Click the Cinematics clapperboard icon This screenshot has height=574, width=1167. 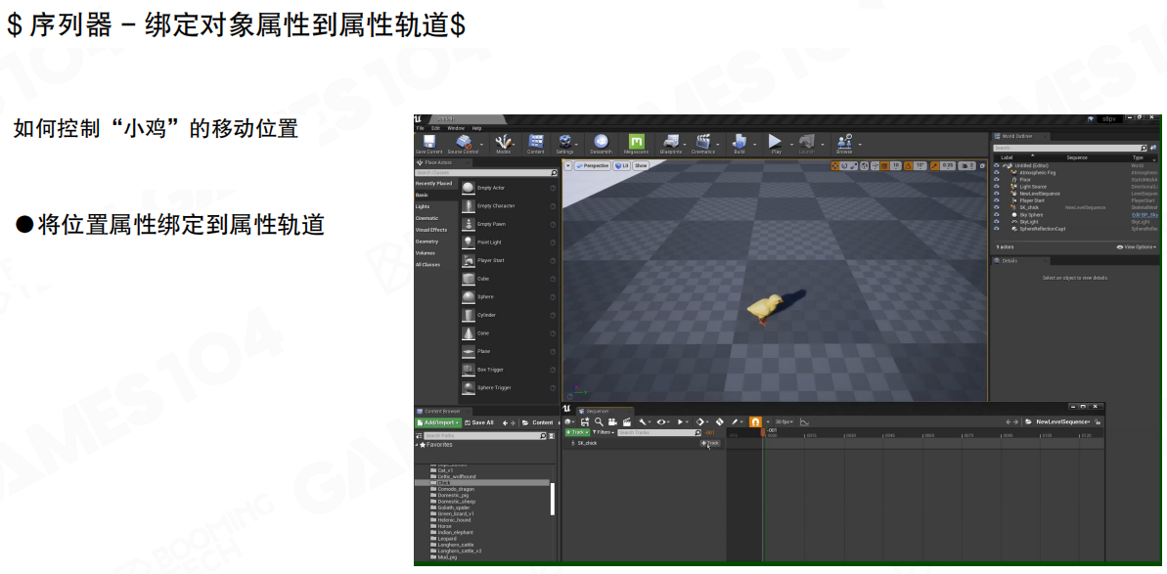point(702,144)
